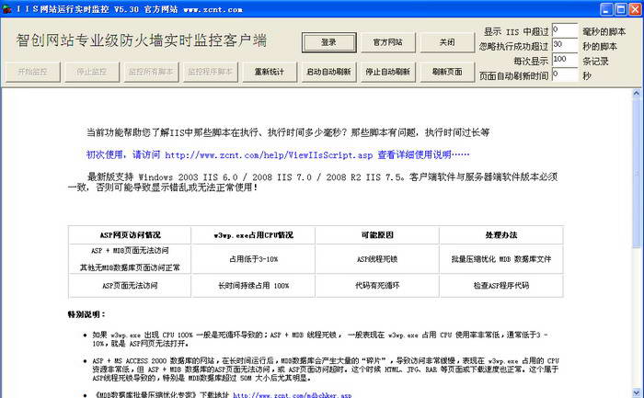This screenshot has height=398, width=644.
Task: Select 监控所有脚本 to monitor all scripts
Action: click(150, 71)
